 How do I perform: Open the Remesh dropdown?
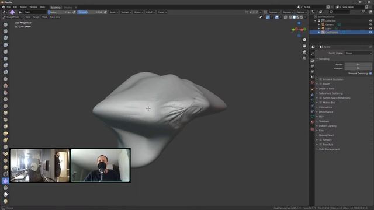pyautogui.click(x=288, y=12)
